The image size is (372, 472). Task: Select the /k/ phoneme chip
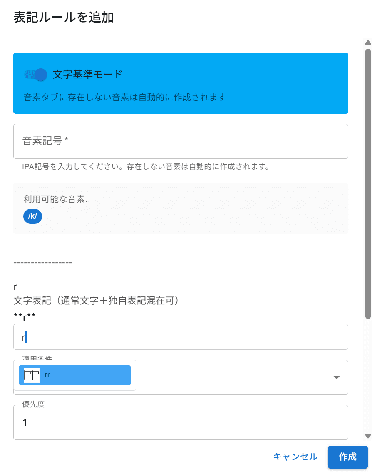coord(33,216)
